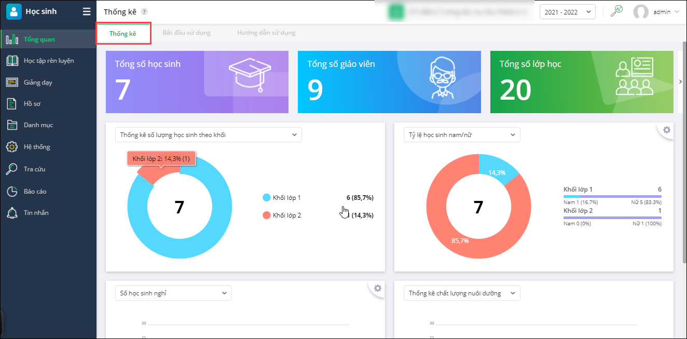Open Thống kê số lượng học sinh theo khối dropdown
Screen dimensions: 687x339
click(x=208, y=134)
